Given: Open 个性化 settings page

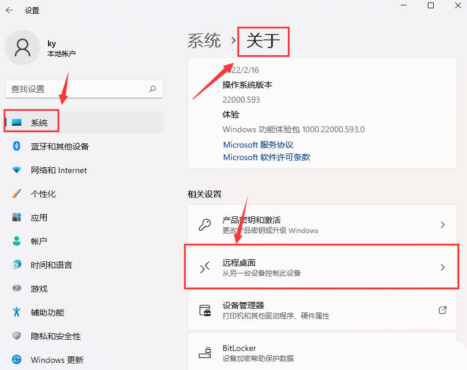Looking at the screenshot, I should click(x=84, y=194).
